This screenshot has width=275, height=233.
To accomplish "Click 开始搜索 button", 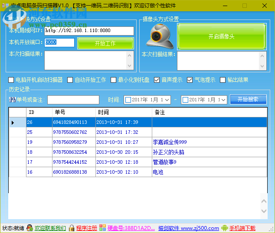I will click(248, 100).
